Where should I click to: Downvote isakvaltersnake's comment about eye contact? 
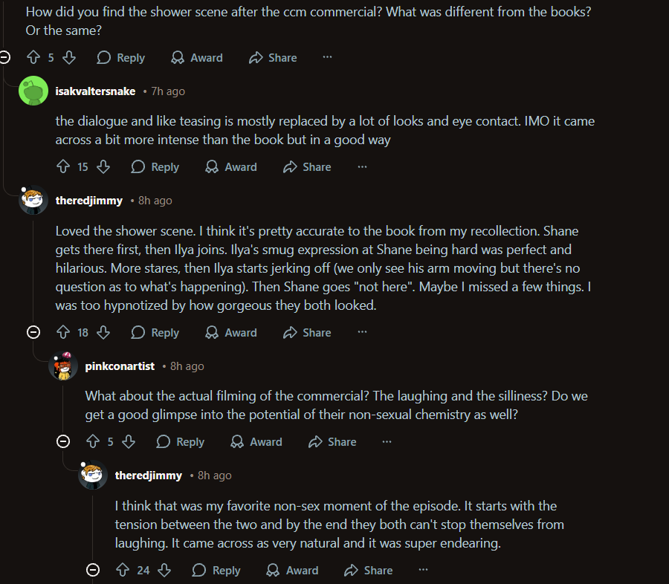click(x=103, y=167)
